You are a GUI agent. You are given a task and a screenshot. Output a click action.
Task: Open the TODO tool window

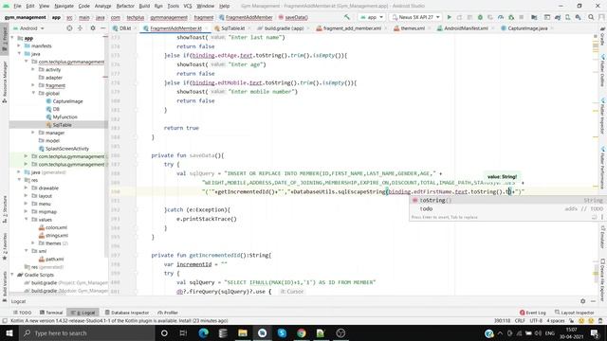pos(23,313)
